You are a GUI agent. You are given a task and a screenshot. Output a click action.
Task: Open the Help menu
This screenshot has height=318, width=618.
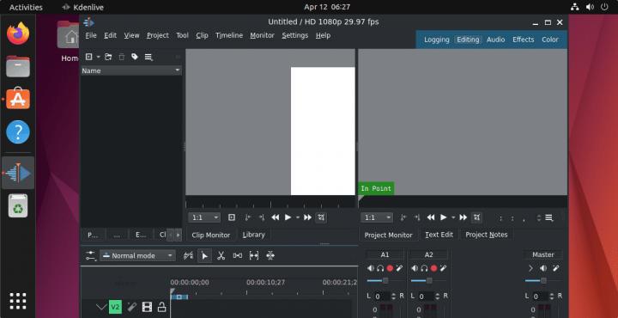click(323, 35)
